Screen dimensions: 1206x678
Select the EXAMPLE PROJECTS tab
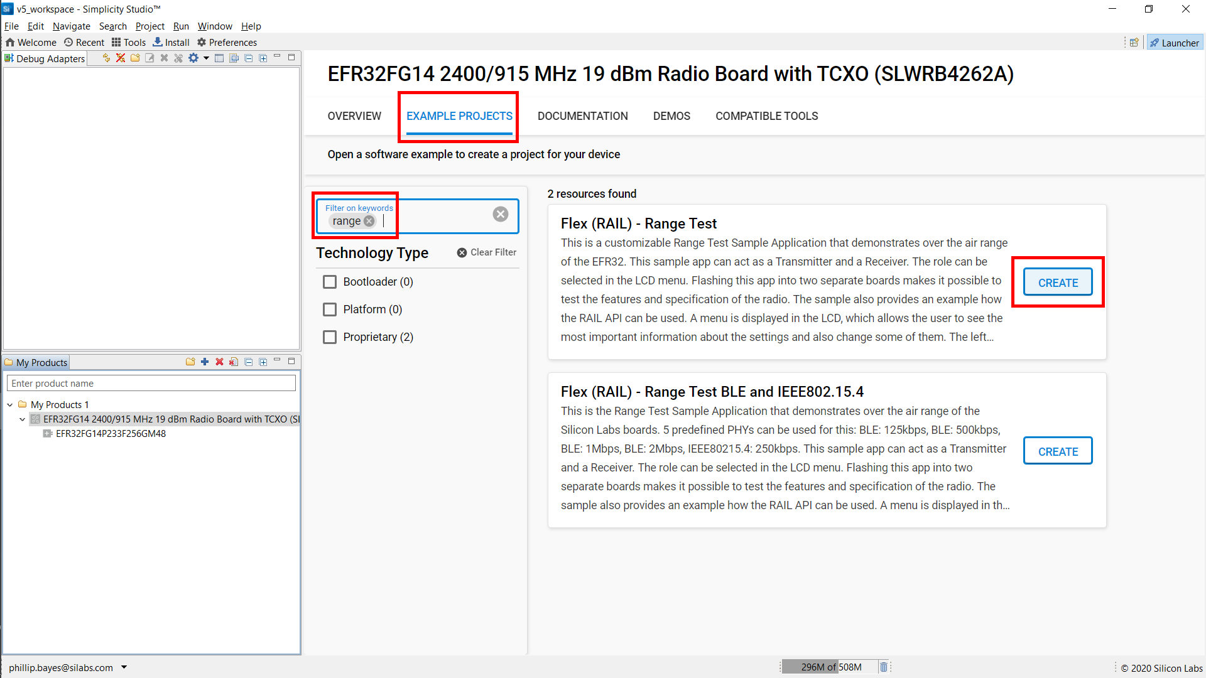459,116
